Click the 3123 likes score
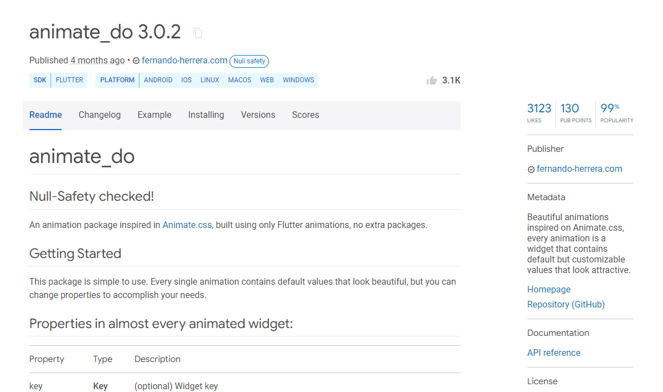The image size is (663, 392). tap(539, 113)
